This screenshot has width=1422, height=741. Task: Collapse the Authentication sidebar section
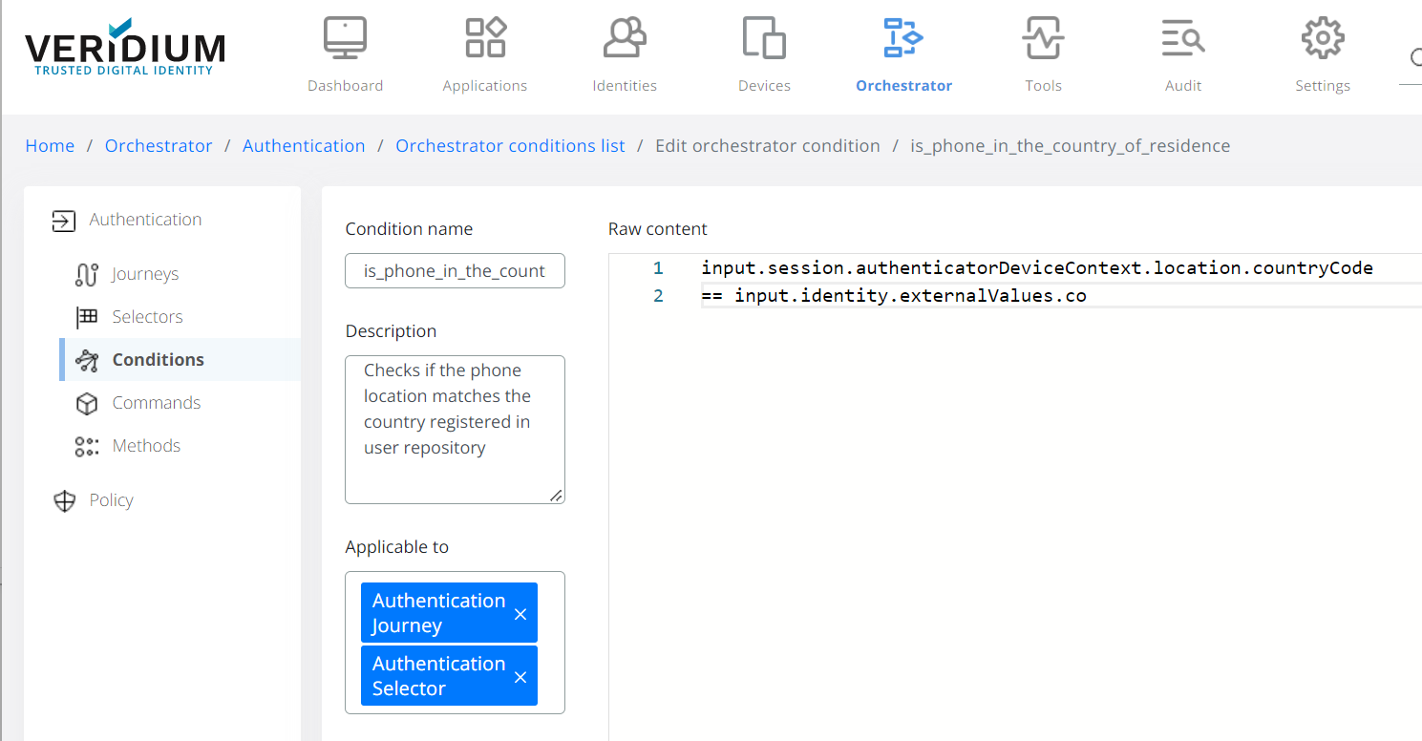pos(145,220)
